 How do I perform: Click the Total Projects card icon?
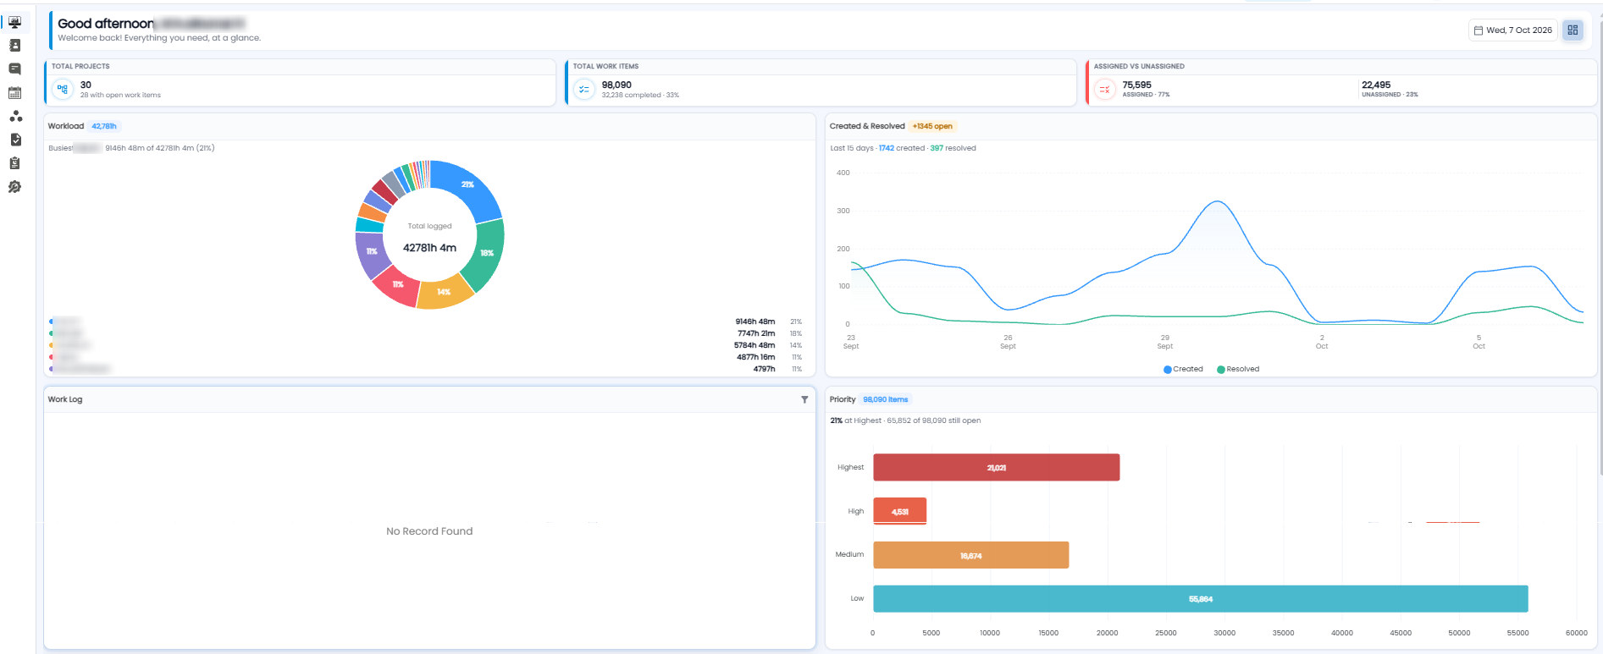click(x=63, y=89)
